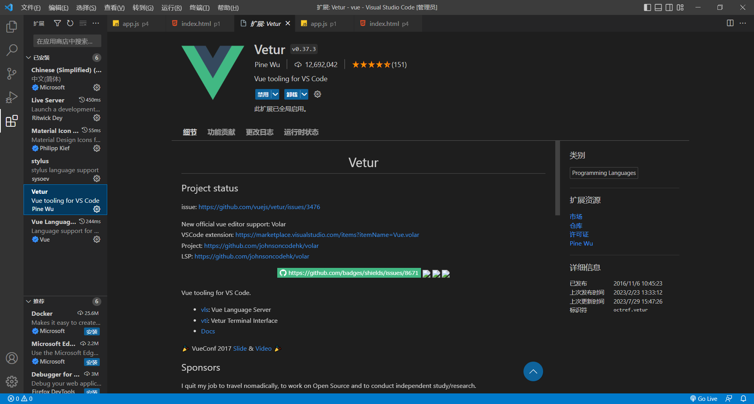Open the Accounts menu icon
Screen dimensions: 754x404
click(12, 358)
